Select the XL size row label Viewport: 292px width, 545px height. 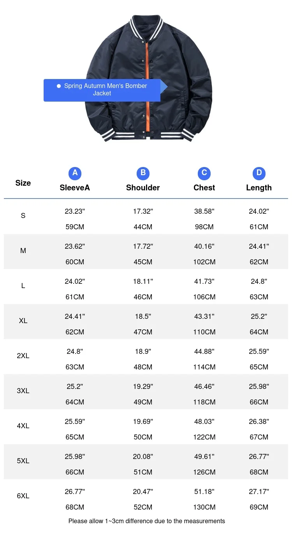pyautogui.click(x=23, y=321)
